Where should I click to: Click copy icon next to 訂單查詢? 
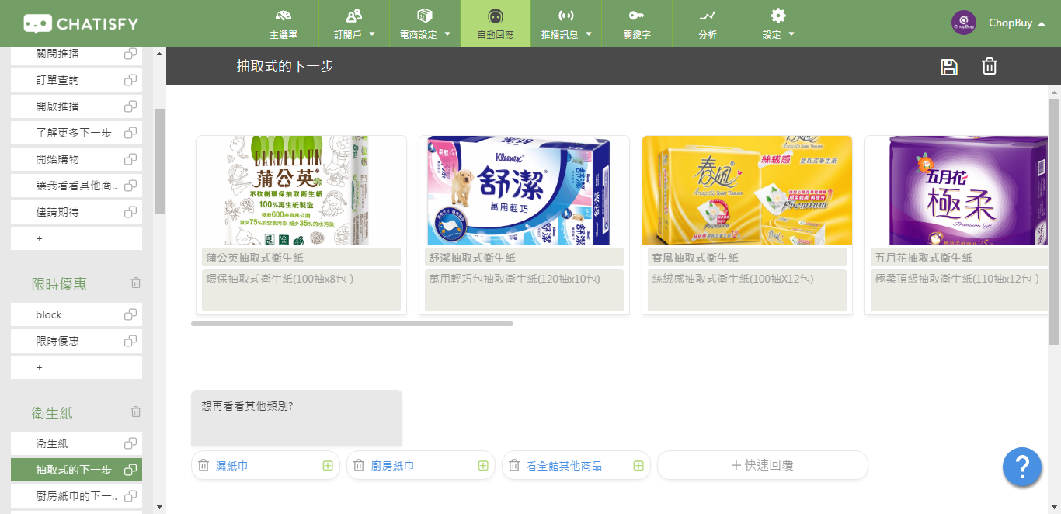[130, 80]
